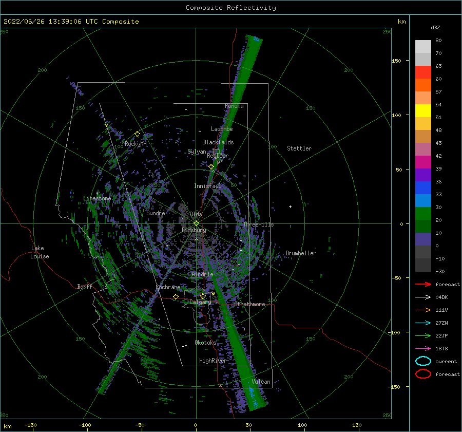Click the 0 dBZ purple swatch

(423, 239)
